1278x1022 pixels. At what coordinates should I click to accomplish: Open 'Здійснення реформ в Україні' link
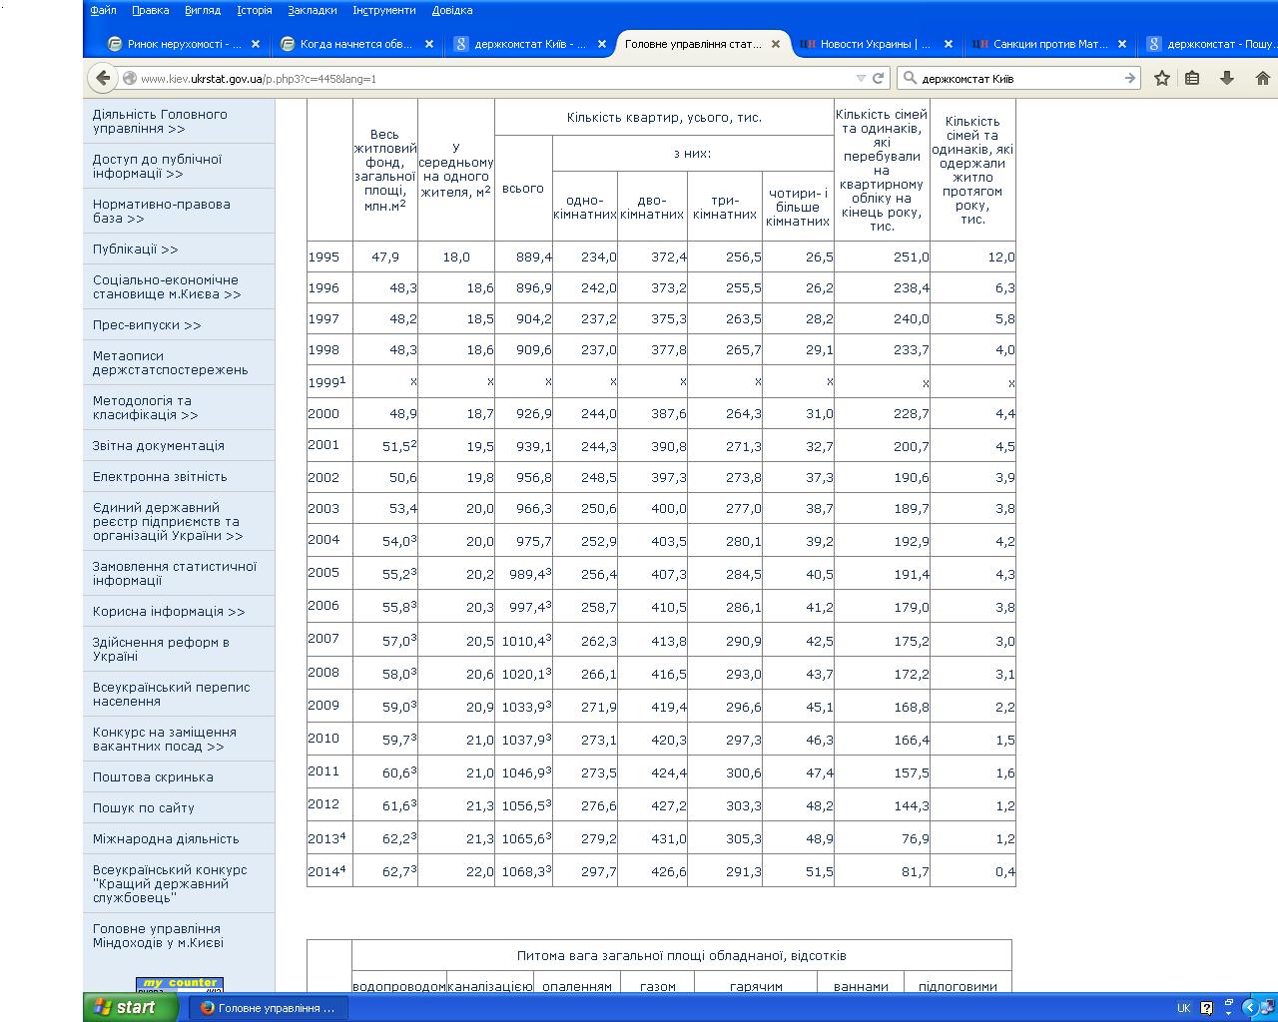tap(161, 650)
